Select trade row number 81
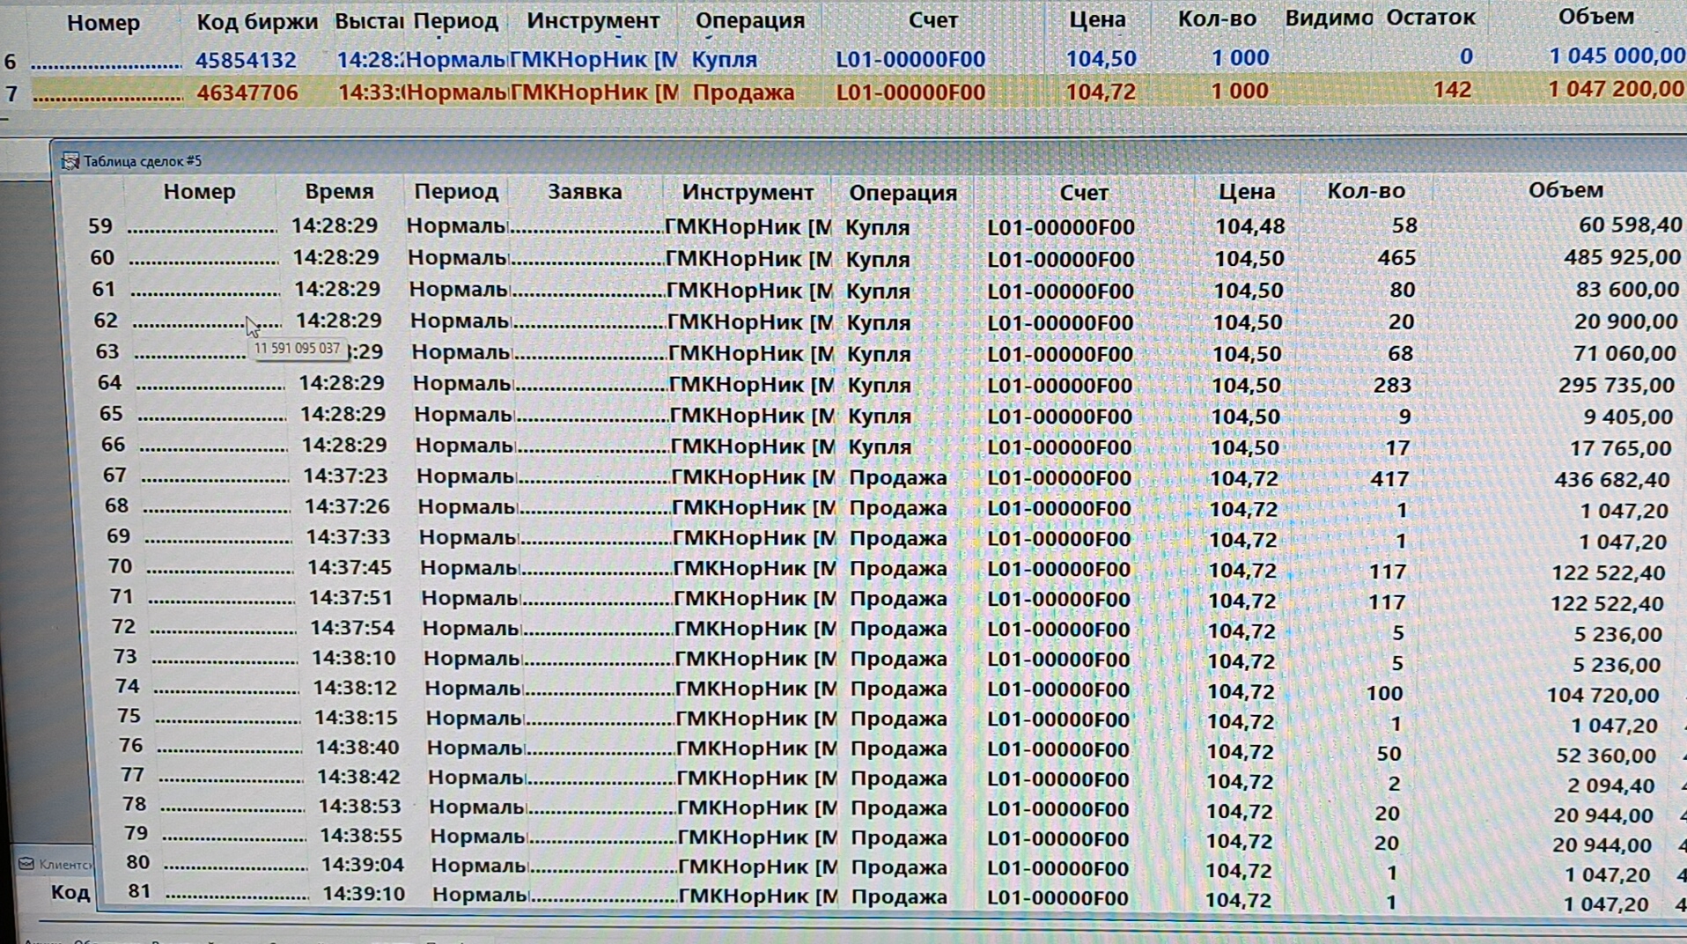This screenshot has width=1687, height=944. 139,890
